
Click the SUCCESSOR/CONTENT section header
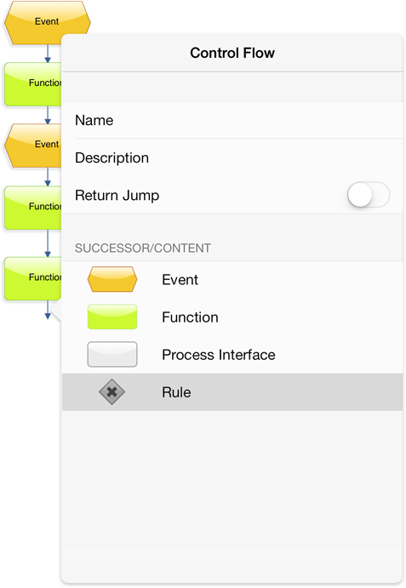click(143, 248)
